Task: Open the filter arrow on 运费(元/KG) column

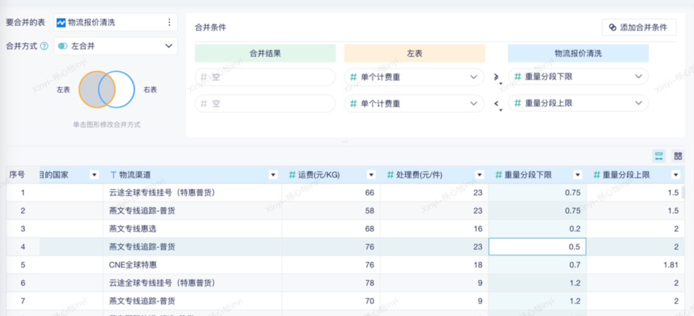Action: tap(371, 175)
